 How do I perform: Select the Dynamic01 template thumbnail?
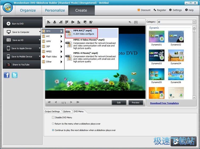pos(157,37)
